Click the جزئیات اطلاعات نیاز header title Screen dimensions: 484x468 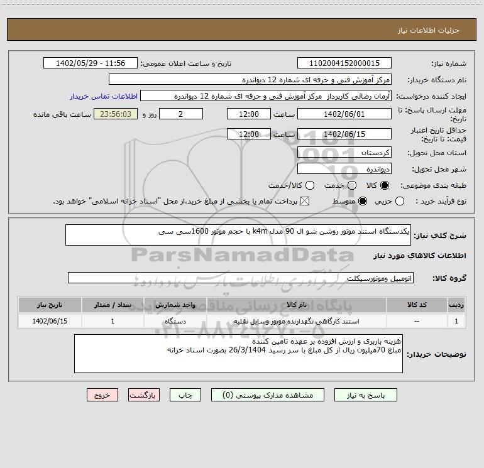(x=428, y=31)
